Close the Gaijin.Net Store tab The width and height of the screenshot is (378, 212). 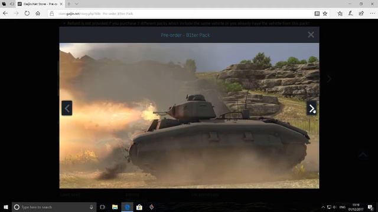(x=61, y=4)
